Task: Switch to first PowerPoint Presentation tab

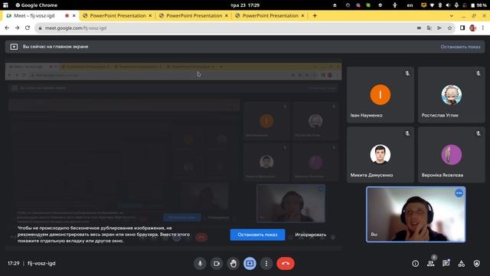Action: (x=118, y=15)
